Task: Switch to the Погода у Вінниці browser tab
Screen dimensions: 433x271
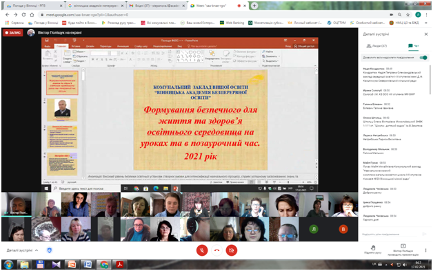Action: pos(34,6)
